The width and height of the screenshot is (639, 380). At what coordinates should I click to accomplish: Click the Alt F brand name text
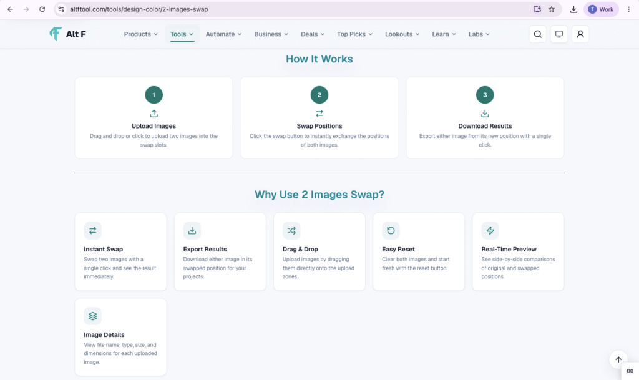pyautogui.click(x=76, y=34)
